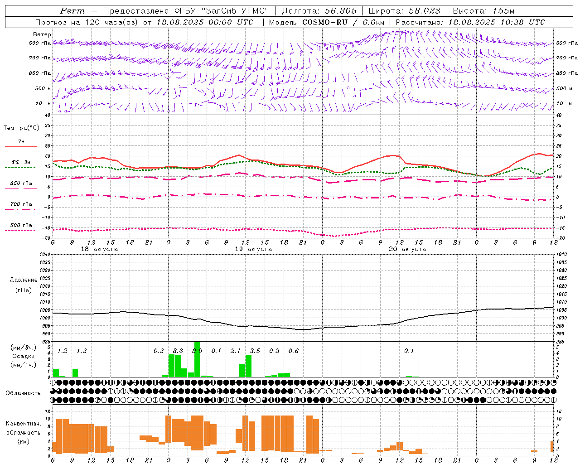Click the "Давление" pressure panel label
580x464 pixels.
point(24,280)
